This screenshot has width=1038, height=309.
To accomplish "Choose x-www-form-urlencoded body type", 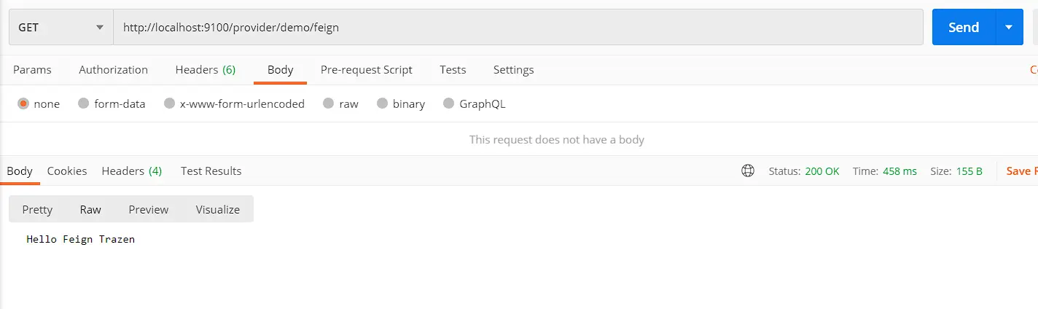I will (x=170, y=104).
